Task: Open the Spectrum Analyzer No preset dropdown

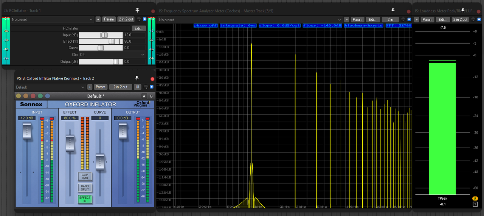Action: pyautogui.click(x=250, y=19)
